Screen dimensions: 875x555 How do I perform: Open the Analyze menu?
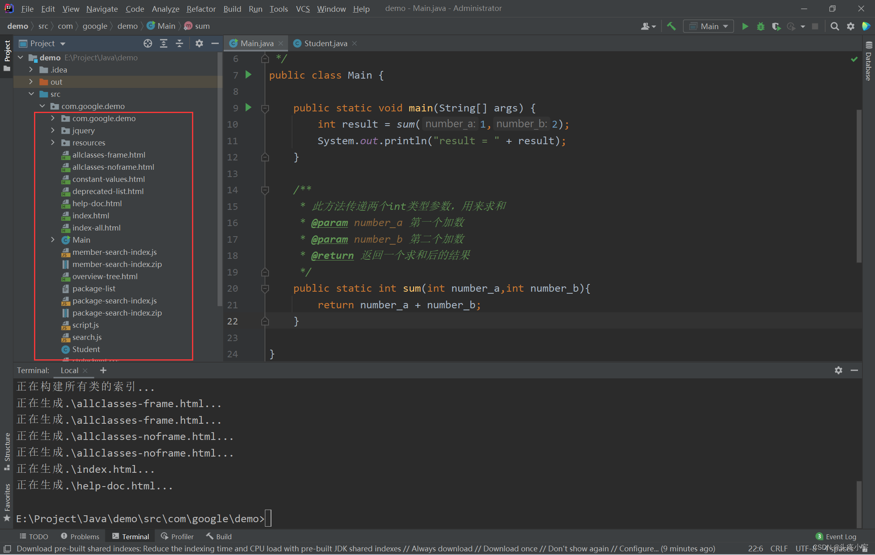coord(165,9)
